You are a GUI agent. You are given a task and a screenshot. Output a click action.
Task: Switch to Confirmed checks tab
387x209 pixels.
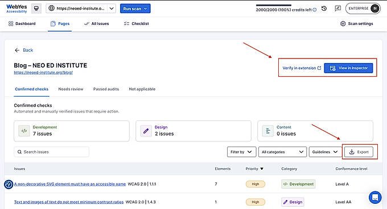pos(32,89)
